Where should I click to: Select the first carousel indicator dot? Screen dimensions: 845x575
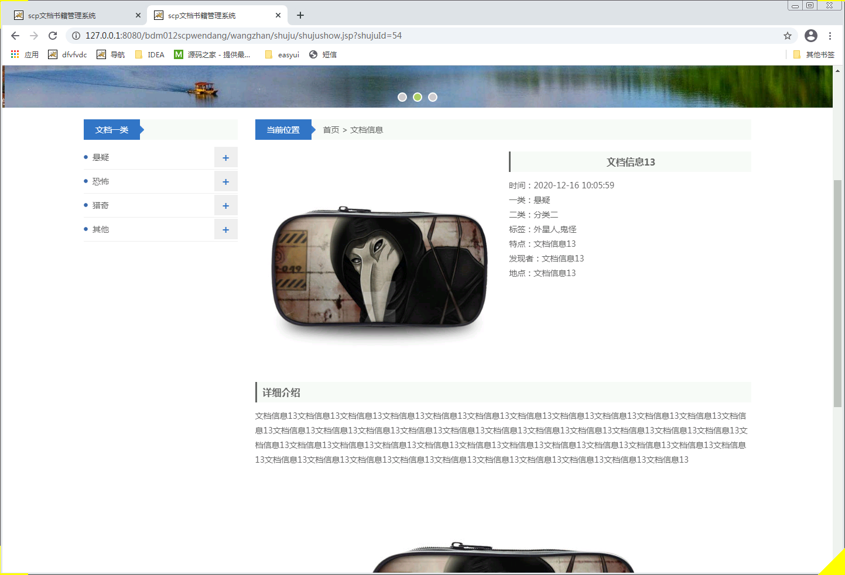[x=402, y=97]
